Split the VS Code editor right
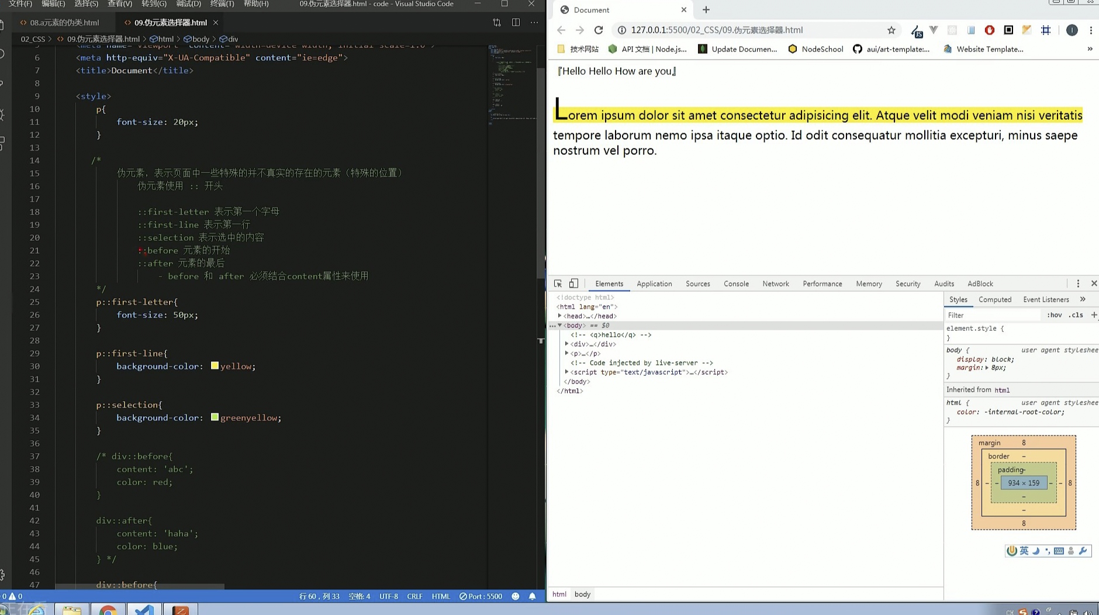 pos(516,22)
